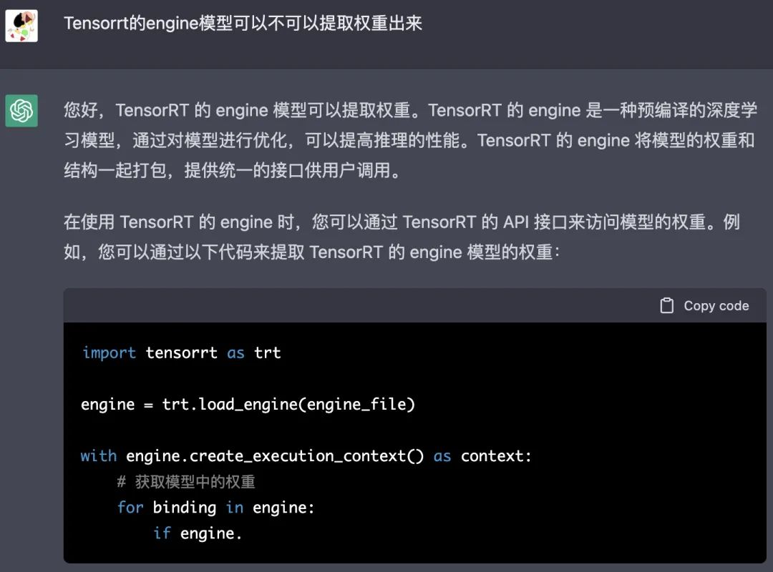Select the user question about Tensorrt engine weights

243,23
